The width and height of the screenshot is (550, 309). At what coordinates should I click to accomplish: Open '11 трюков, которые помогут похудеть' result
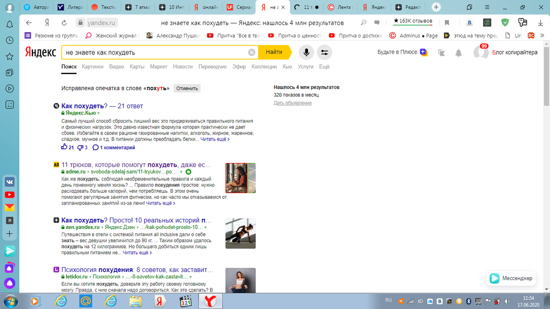(136, 165)
